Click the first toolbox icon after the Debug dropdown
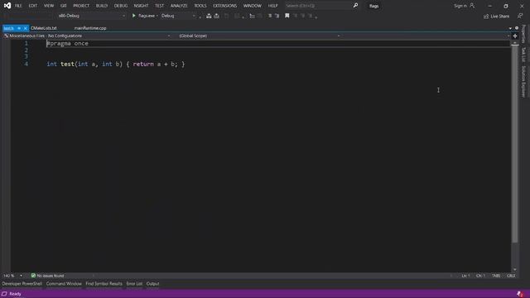This screenshot has width=530, height=298. coord(209,16)
